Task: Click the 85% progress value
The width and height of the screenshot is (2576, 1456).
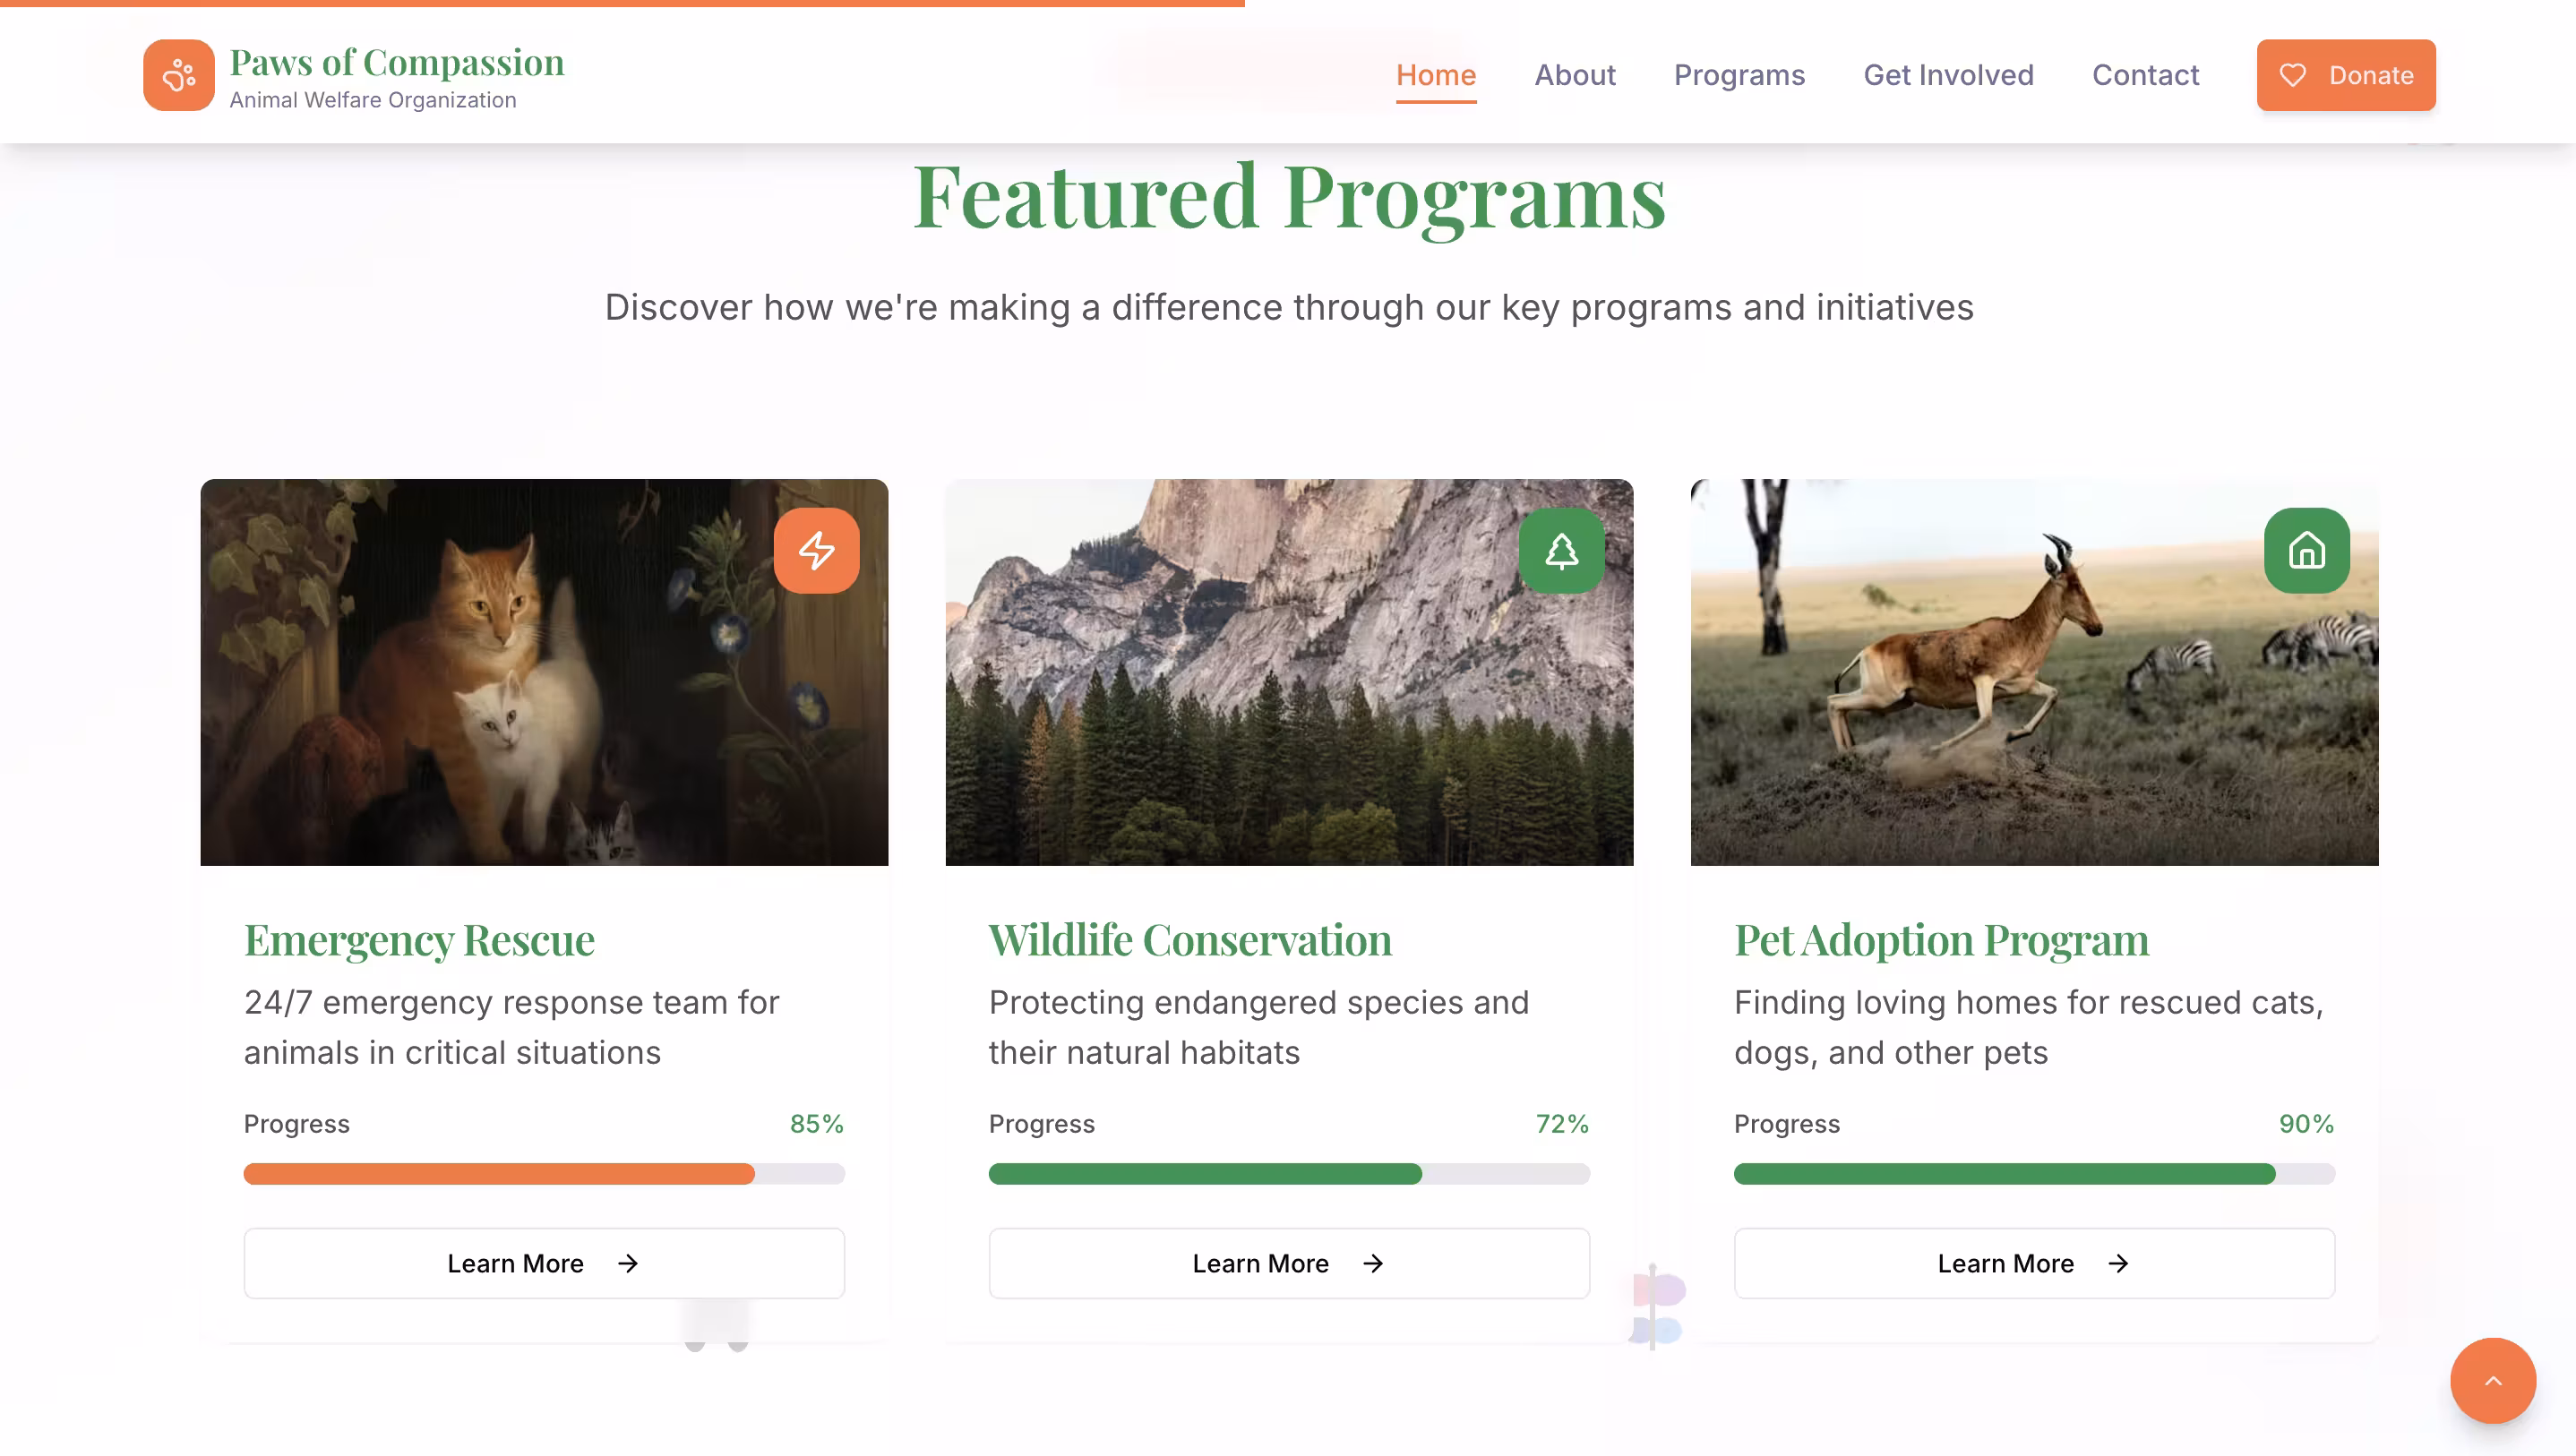Action: pyautogui.click(x=817, y=1124)
